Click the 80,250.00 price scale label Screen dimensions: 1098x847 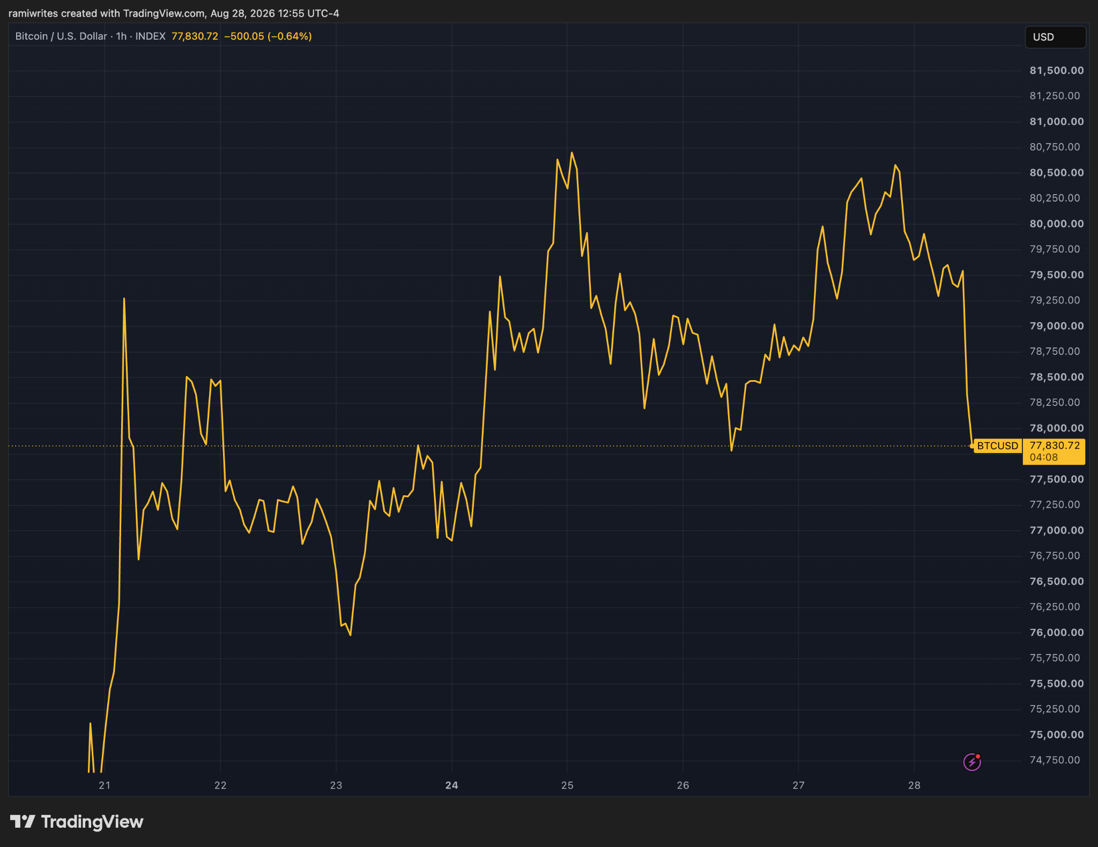(x=1055, y=198)
